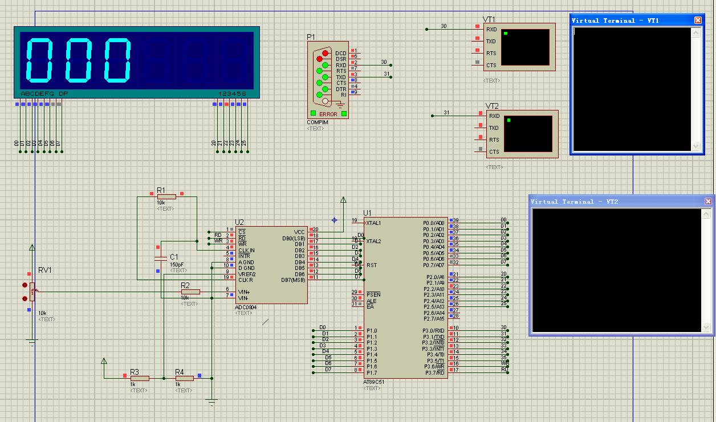Increase RV1 with its up button
The height and width of the screenshot is (422, 716).
click(25, 285)
